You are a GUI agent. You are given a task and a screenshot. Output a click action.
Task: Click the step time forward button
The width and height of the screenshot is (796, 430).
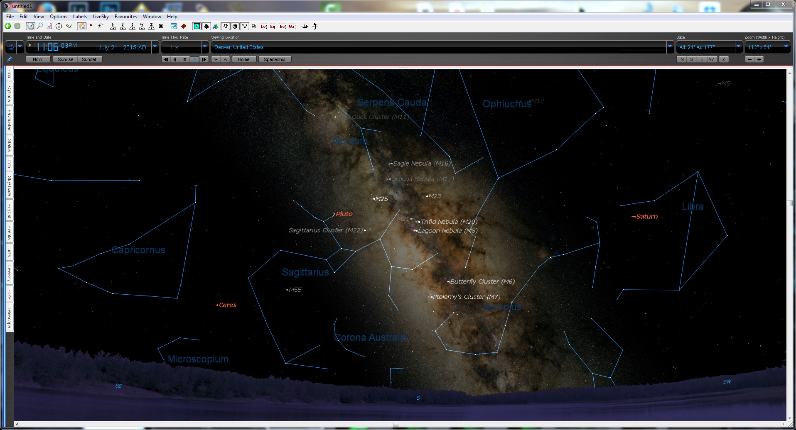point(204,59)
